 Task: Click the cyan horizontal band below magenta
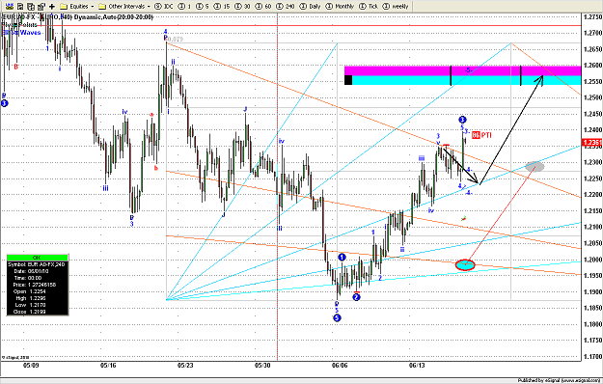pyautogui.click(x=466, y=80)
